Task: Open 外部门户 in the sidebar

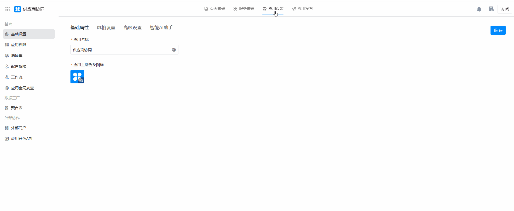Action: [x=19, y=128]
